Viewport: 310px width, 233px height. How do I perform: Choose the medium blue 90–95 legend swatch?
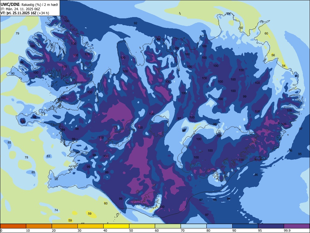[245, 226]
